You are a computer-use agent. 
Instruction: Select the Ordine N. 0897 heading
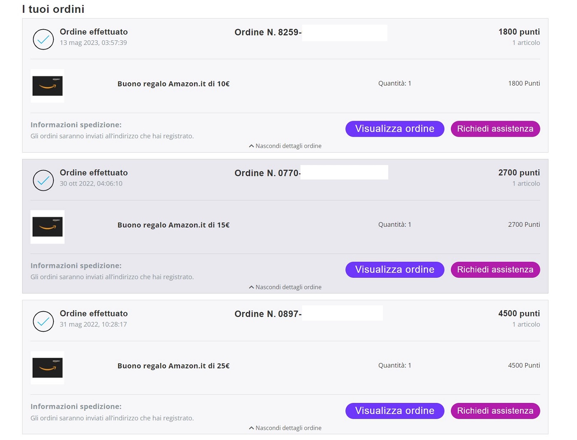pos(268,314)
